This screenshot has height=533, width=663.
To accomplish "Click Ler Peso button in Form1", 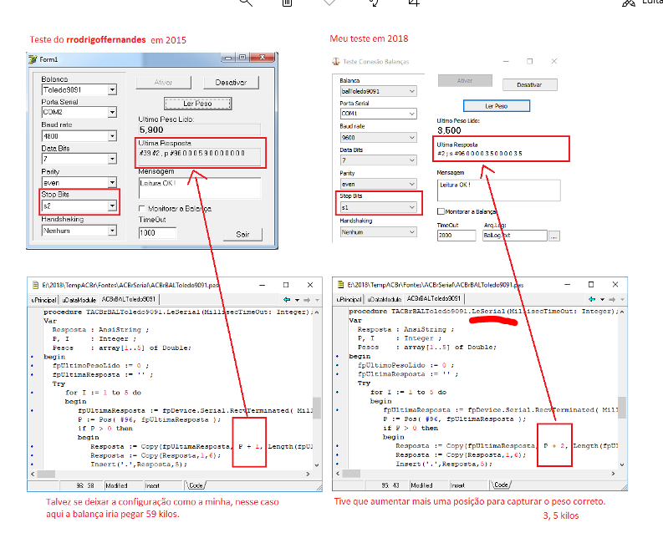I will point(197,104).
